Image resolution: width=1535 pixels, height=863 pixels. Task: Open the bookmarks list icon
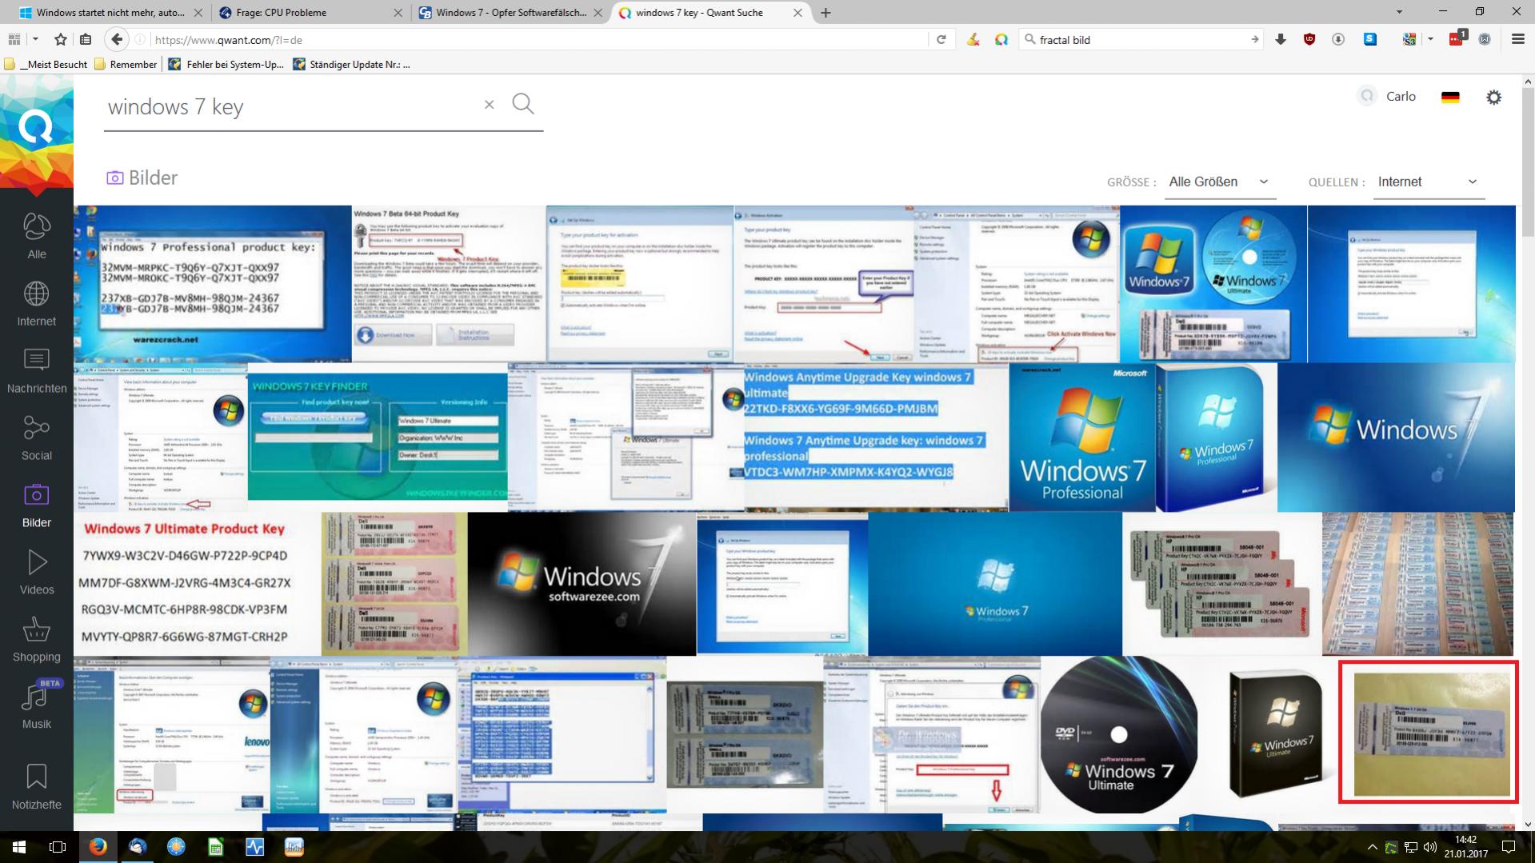[86, 39]
